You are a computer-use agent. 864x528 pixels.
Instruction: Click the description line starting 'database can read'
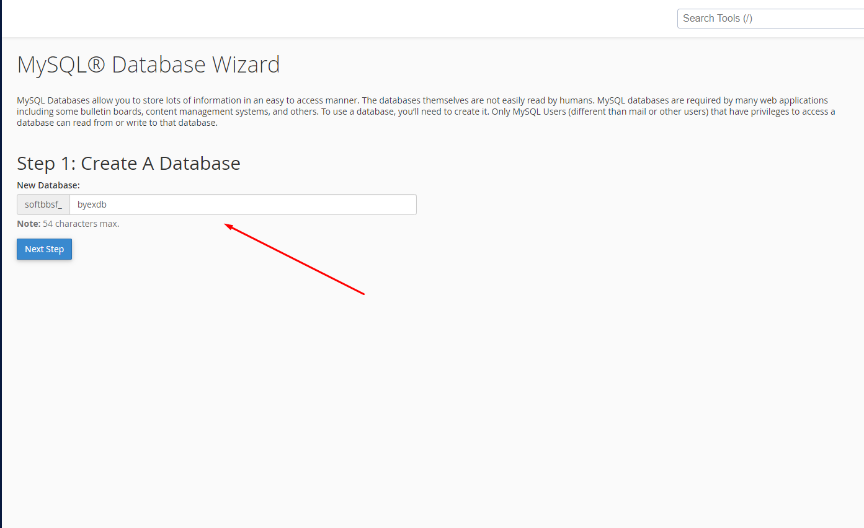(x=117, y=123)
